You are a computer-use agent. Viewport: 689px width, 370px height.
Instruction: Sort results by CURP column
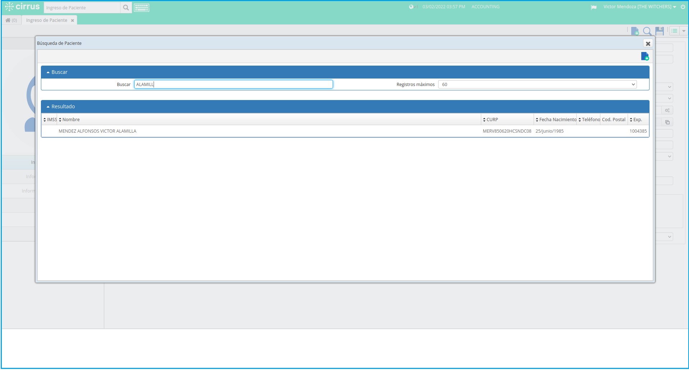[x=492, y=120]
